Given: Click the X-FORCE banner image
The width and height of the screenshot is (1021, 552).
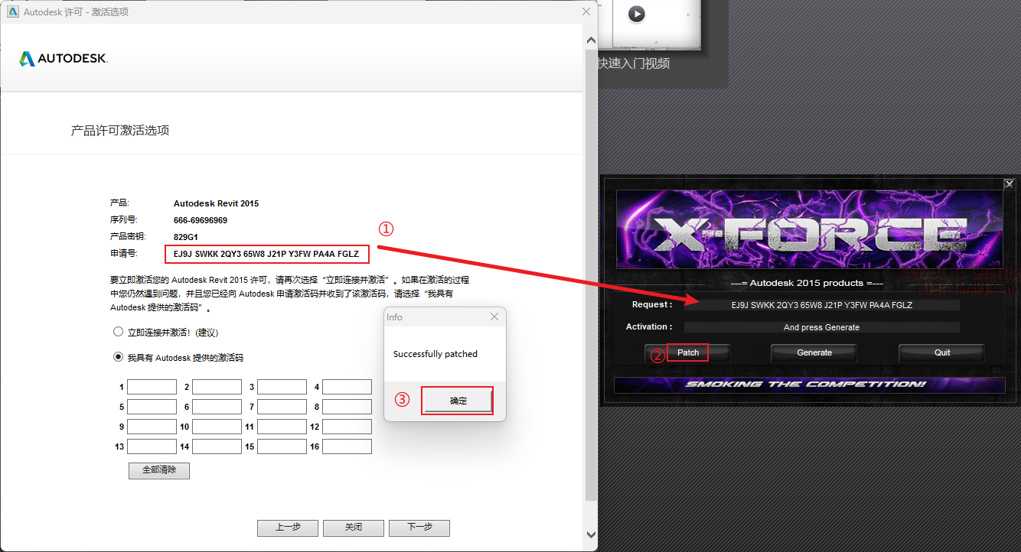Looking at the screenshot, I should coord(810,229).
